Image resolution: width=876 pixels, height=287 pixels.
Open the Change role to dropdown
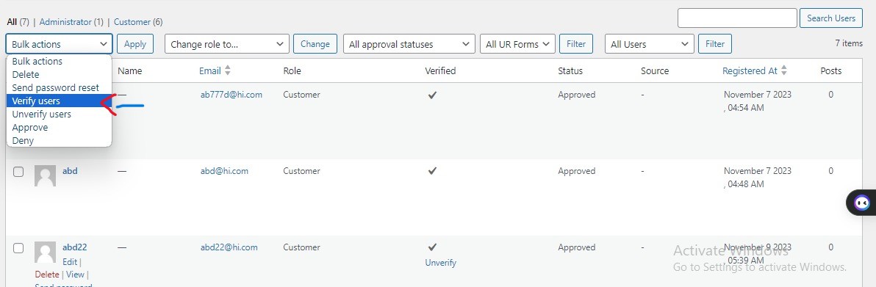tap(227, 44)
